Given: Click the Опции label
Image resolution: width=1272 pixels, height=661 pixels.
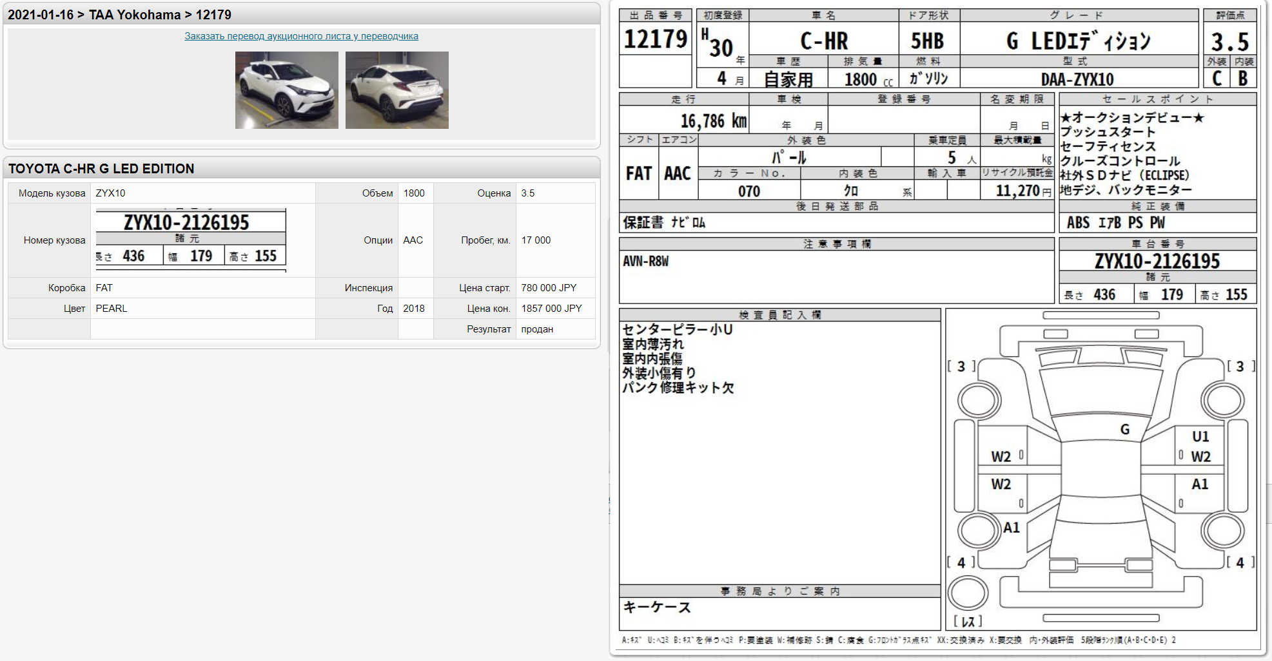Looking at the screenshot, I should pyautogui.click(x=378, y=240).
